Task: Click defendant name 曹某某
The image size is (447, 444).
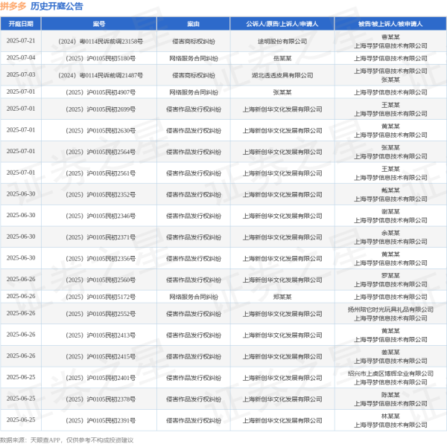Action: pos(390,37)
